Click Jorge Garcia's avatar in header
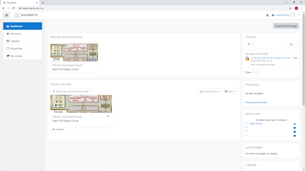Image resolution: width=305 pixels, height=171 pixels. (292, 15)
